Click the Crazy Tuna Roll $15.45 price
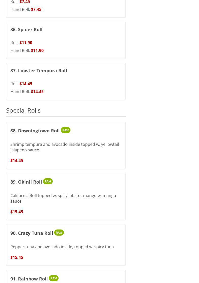This screenshot has height=283, width=199. [17, 257]
